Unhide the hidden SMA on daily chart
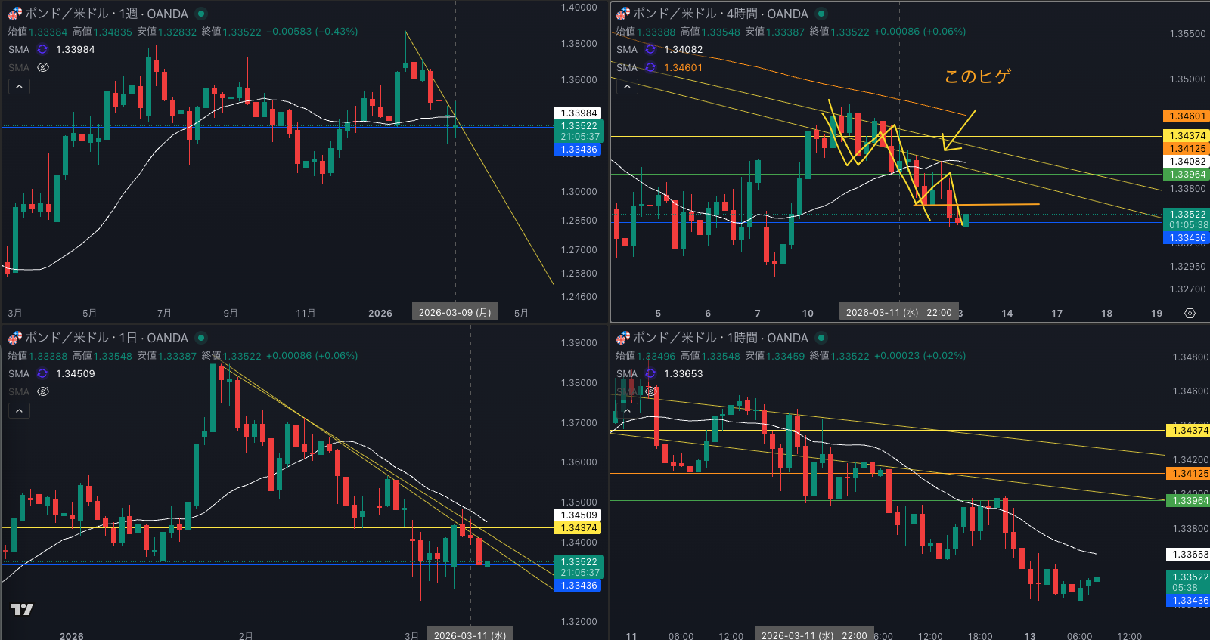Screen dimensions: 1210x640 pos(43,391)
